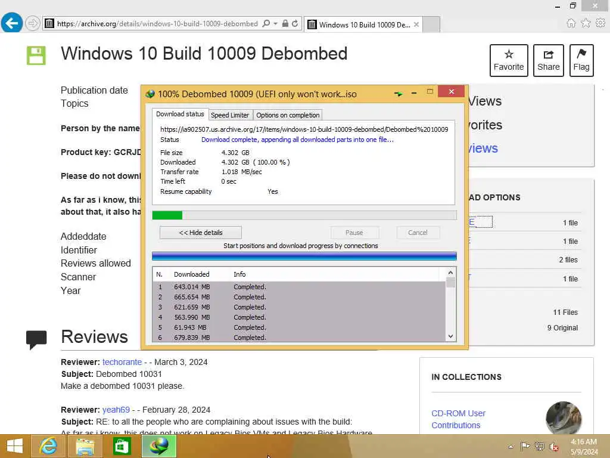Image resolution: width=610 pixels, height=458 pixels.
Task: Open a new blank browser tab
Action: click(431, 24)
